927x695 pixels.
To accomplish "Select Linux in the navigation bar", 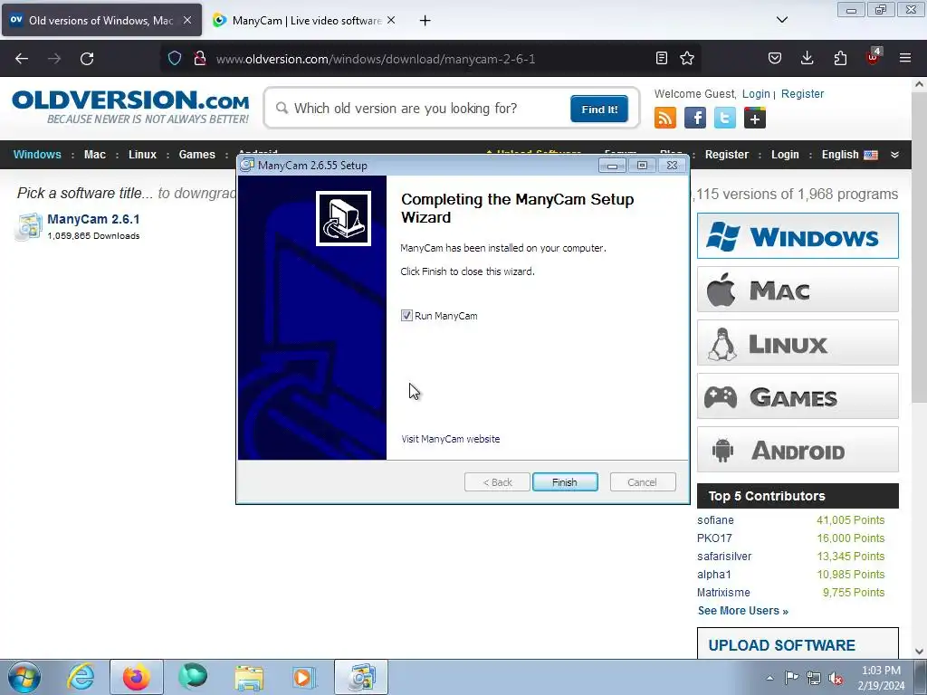I will [x=142, y=154].
